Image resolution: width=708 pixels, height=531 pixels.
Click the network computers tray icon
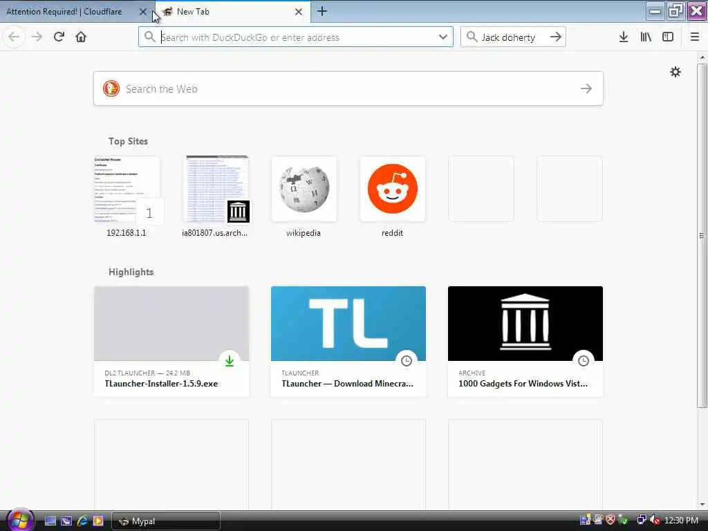642,520
